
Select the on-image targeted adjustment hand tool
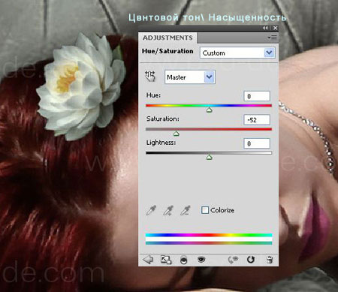click(x=150, y=76)
